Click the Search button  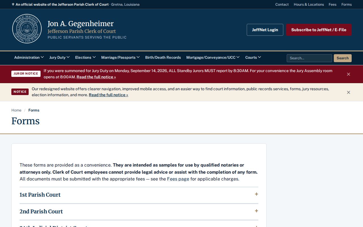point(343,58)
